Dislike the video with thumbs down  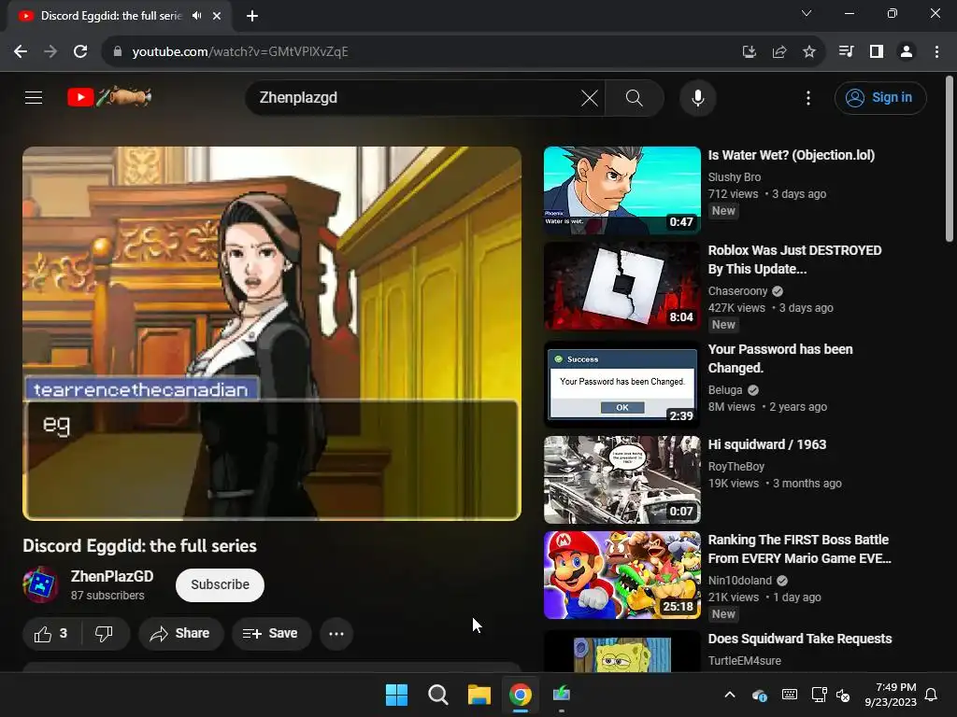105,634
